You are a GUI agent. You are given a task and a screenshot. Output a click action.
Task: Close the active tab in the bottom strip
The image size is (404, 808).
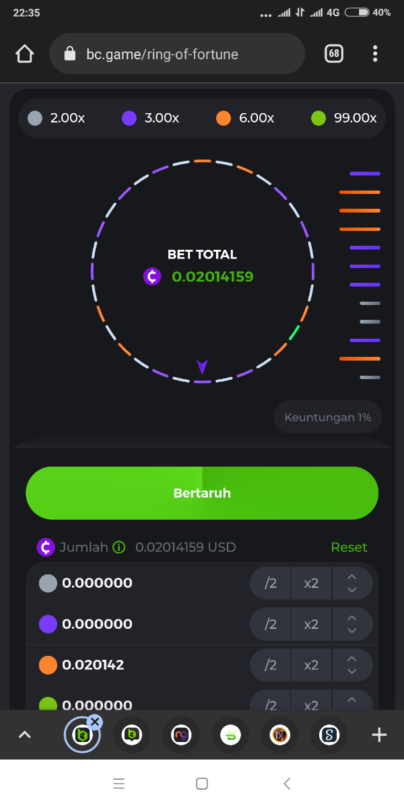tap(95, 722)
